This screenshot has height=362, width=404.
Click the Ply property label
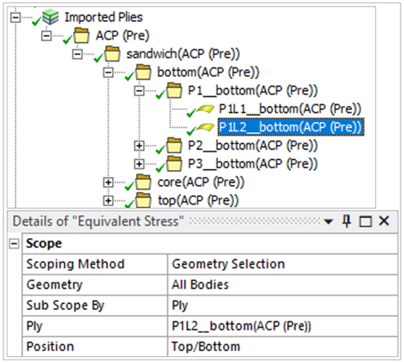pos(34,326)
